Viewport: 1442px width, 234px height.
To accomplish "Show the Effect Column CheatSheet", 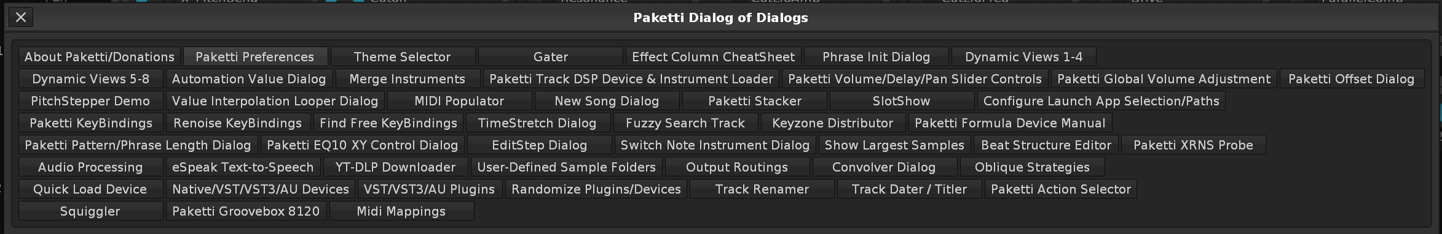I will pyautogui.click(x=714, y=57).
